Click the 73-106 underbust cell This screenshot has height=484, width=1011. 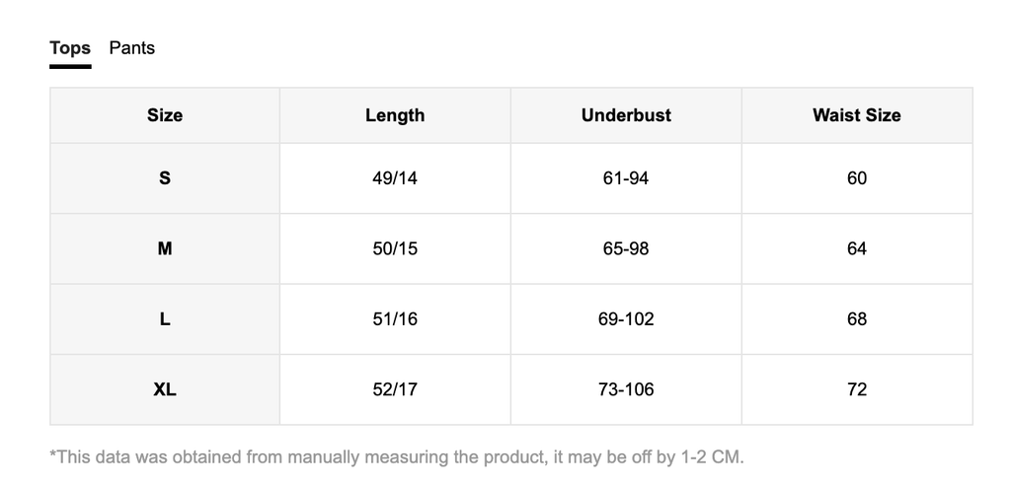626,389
